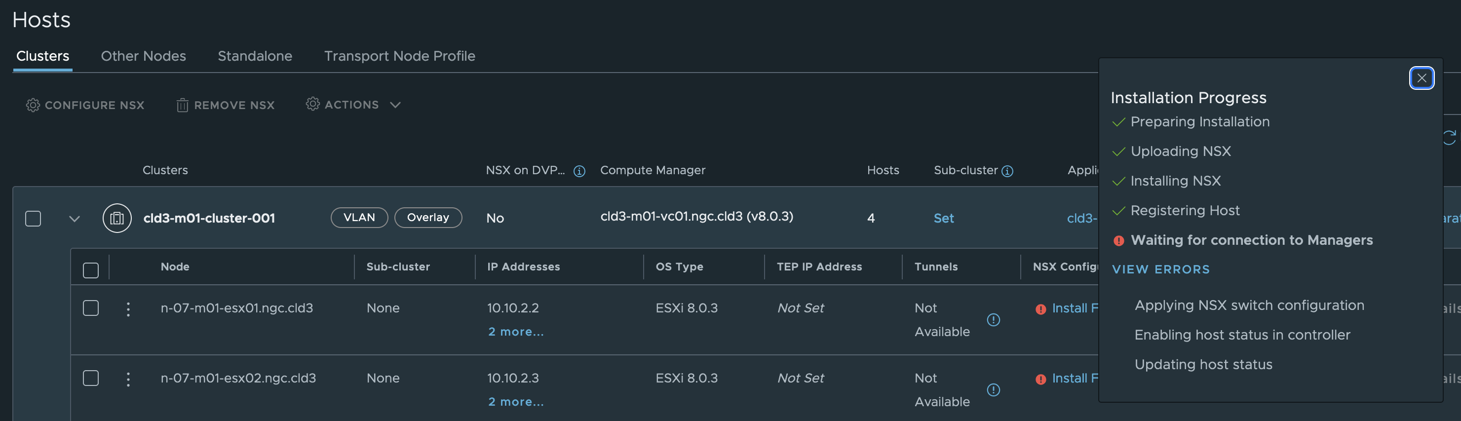This screenshot has height=421, width=1461.
Task: Switch to the Clusters tab
Action: (42, 56)
